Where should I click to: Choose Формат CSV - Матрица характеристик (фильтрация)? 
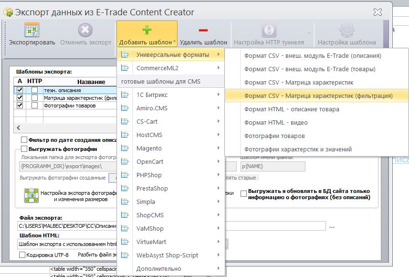[x=317, y=96]
